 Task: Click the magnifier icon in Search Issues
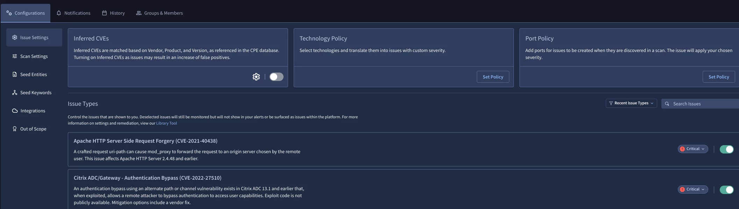pyautogui.click(x=667, y=104)
